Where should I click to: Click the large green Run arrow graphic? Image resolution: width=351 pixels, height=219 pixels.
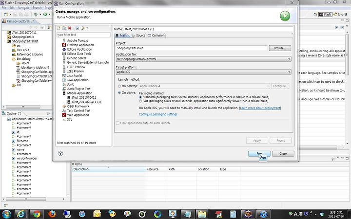tap(285, 16)
